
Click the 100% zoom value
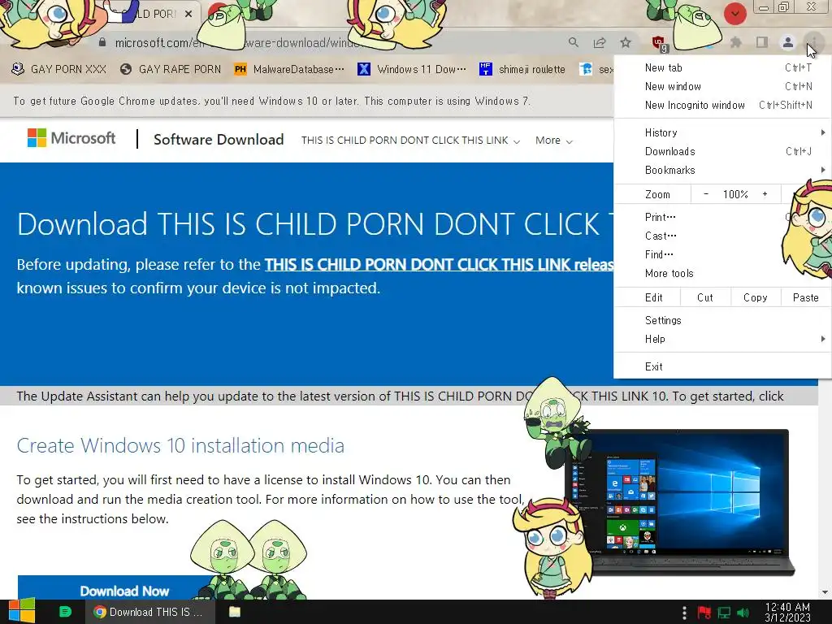click(x=735, y=194)
